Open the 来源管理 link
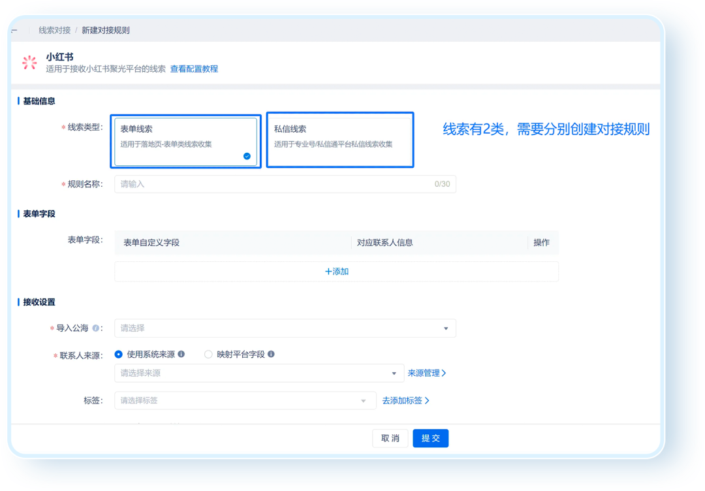 click(x=427, y=373)
